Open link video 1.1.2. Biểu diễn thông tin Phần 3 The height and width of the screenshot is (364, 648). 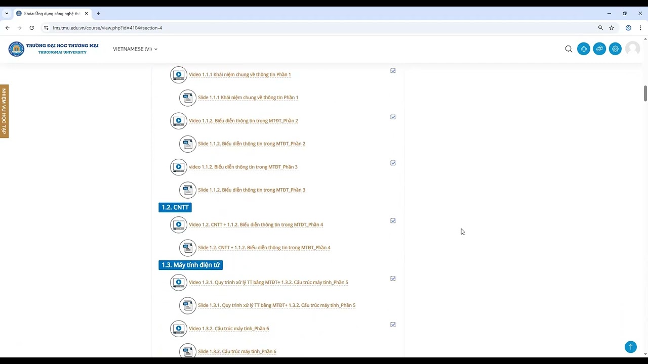coord(243,167)
